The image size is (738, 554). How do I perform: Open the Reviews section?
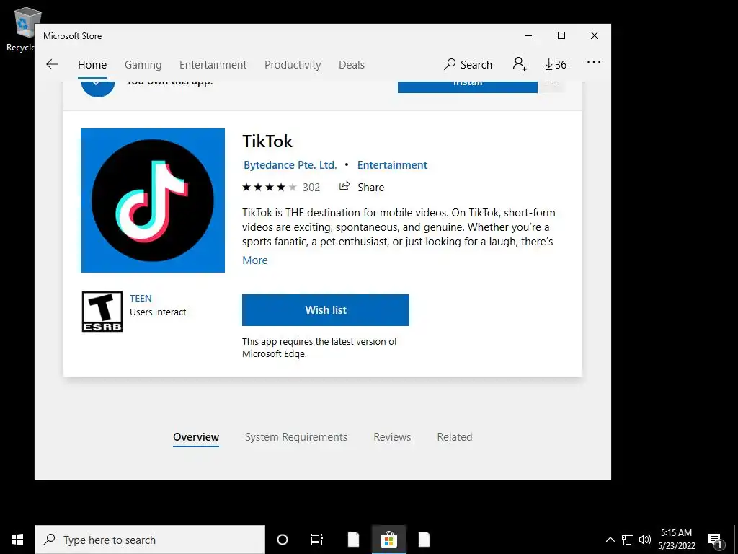[392, 437]
